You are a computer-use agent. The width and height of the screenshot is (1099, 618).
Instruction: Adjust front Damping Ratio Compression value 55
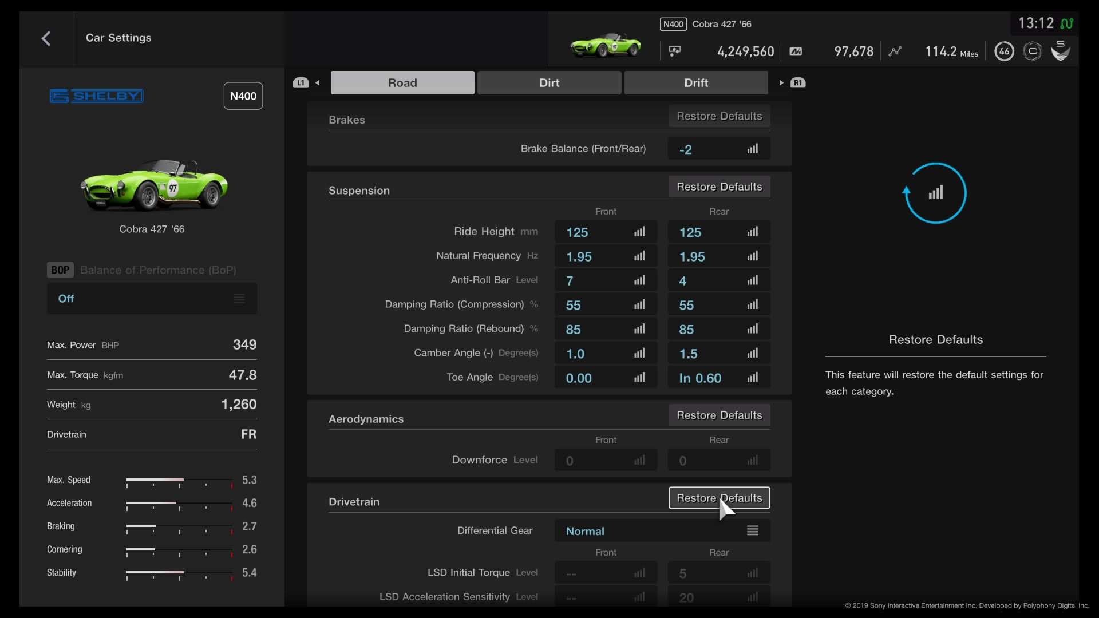(x=606, y=305)
